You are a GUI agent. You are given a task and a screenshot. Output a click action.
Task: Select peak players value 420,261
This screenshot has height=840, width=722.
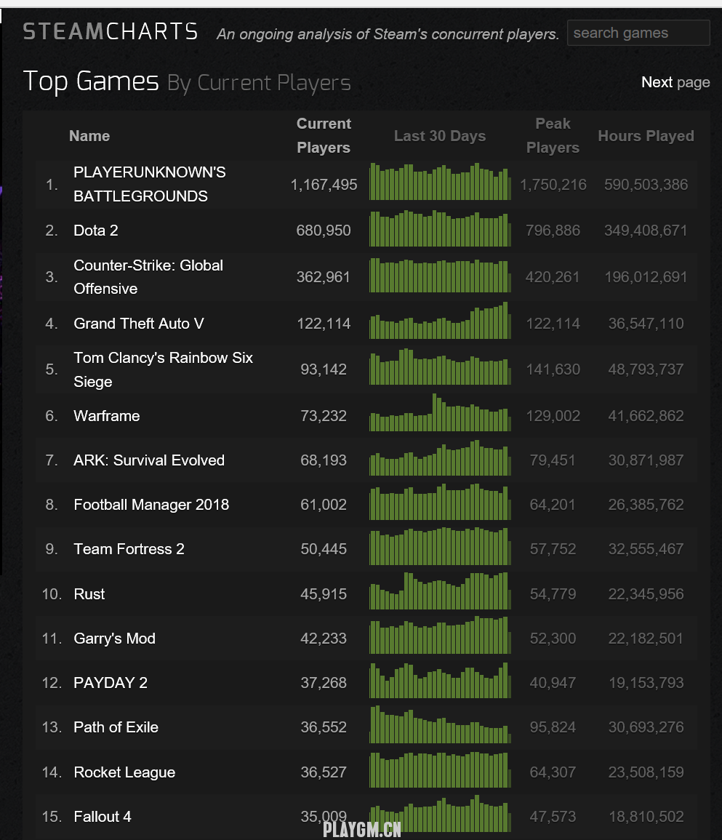[x=553, y=278]
